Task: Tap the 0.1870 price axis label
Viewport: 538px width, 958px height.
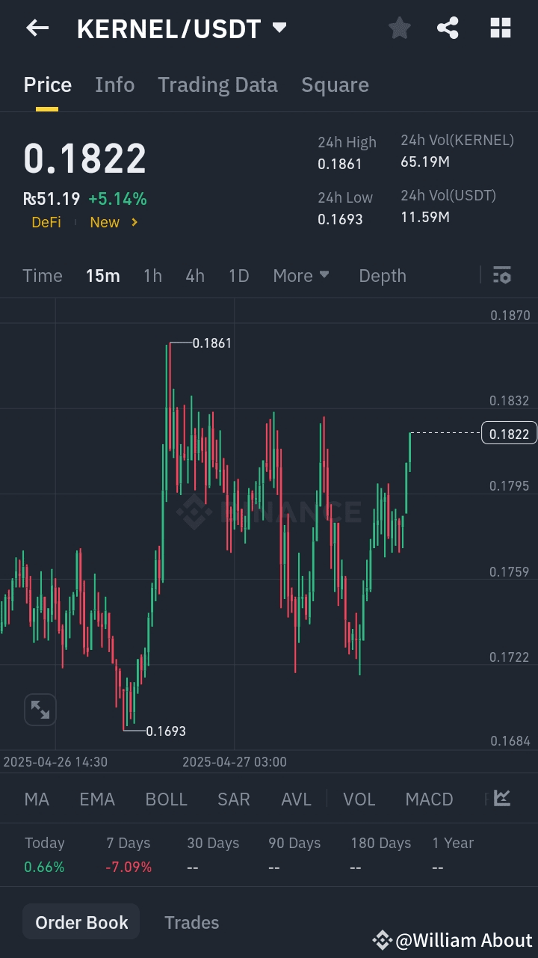Action: (x=510, y=316)
